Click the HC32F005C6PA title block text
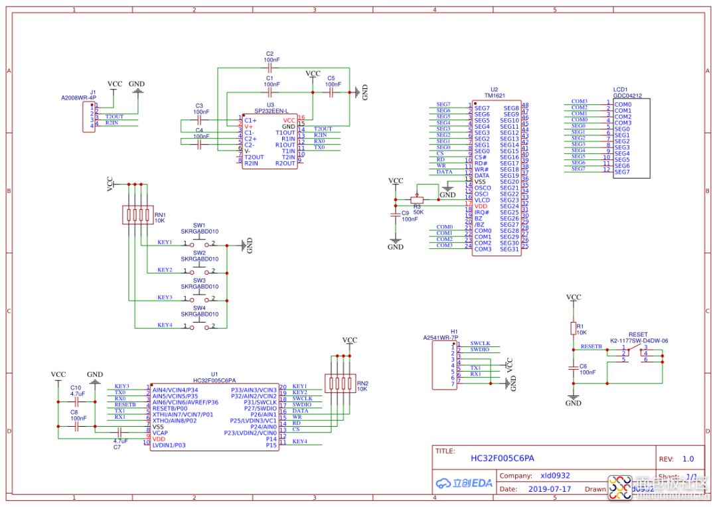This screenshot has width=717, height=507. [502, 458]
